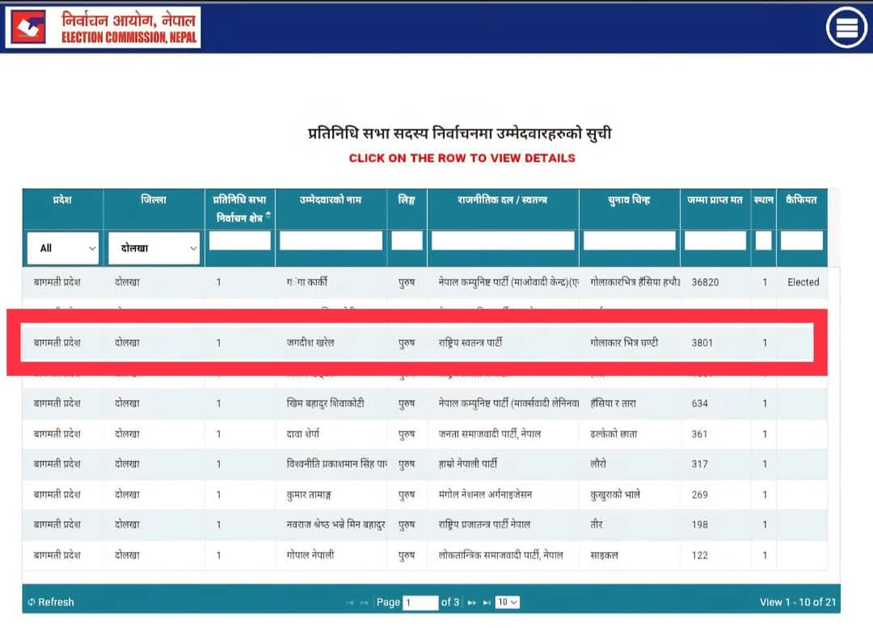Open the प्रदेश 'All' dropdown filter
This screenshot has width=873, height=628.
[63, 248]
